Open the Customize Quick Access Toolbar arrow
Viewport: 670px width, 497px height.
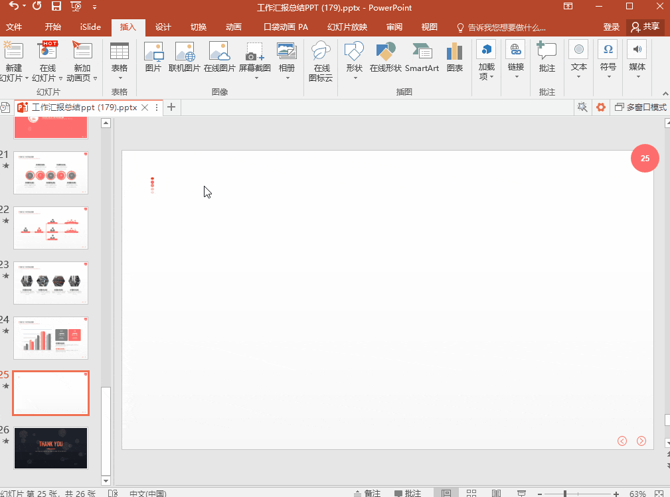coord(94,7)
